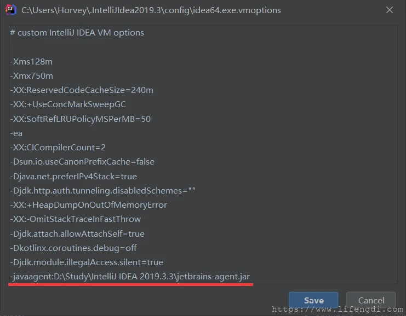This screenshot has width=406, height=316.
Task: Click the IntelliJ IDEA icon in title bar
Action: 10,10
